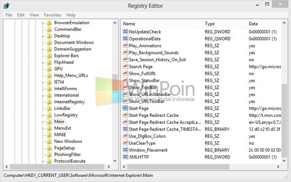The width and height of the screenshot is (291, 182).
Task: Click the Use_DlgBox_Colors string icon
Action: [125, 136]
